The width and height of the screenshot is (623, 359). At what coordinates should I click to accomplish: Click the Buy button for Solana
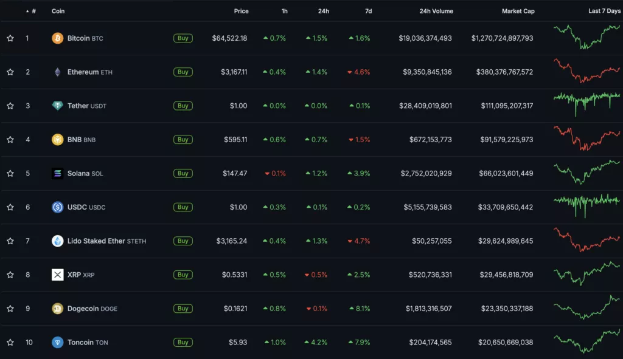[183, 173]
